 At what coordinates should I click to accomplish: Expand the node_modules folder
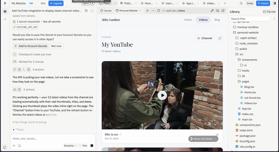(247, 43)
